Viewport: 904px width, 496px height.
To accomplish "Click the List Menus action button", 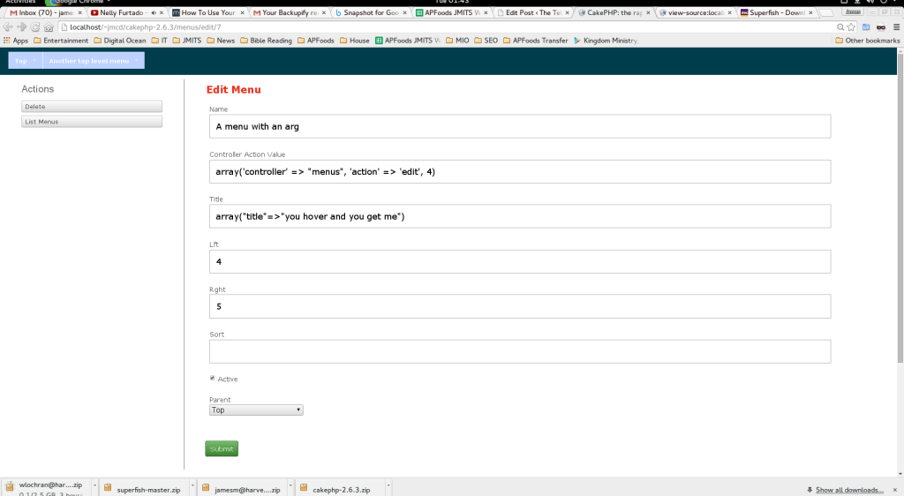I will (x=92, y=122).
